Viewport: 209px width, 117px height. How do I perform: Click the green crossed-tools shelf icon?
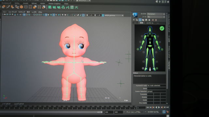76,7
